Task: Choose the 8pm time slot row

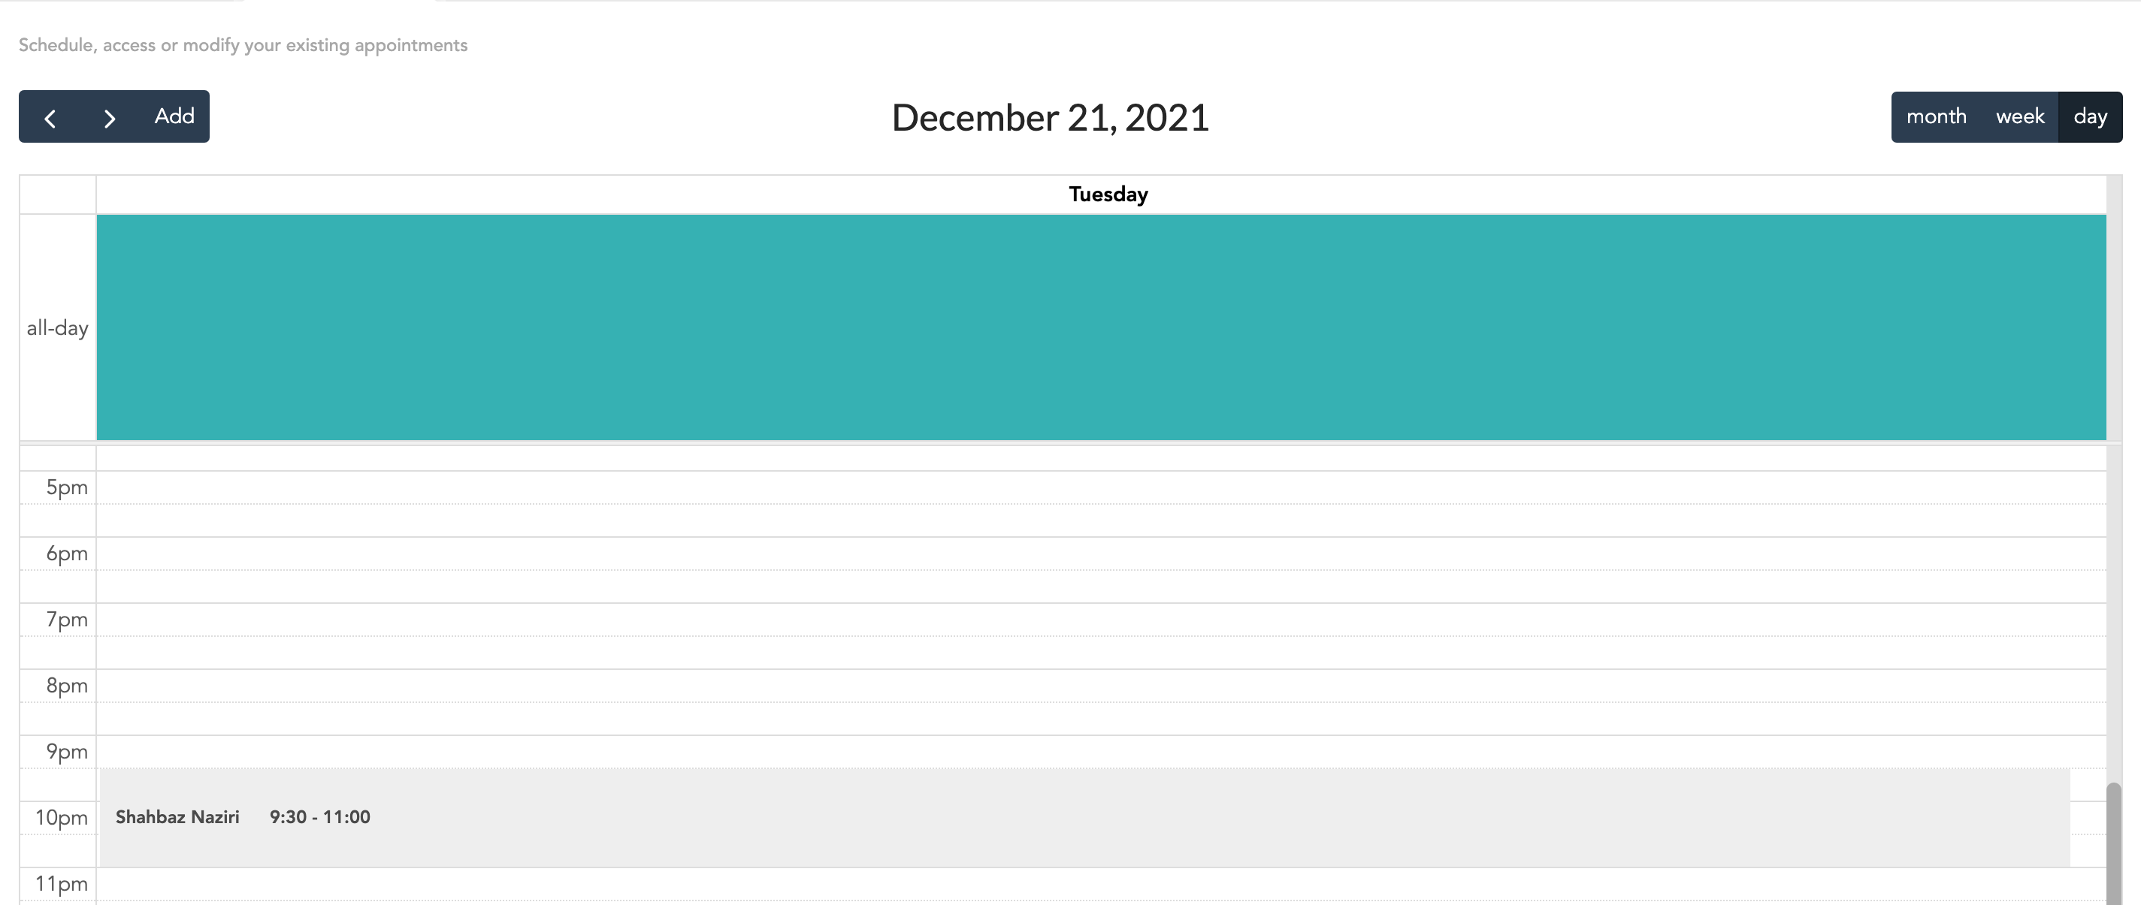Action: [x=1100, y=686]
